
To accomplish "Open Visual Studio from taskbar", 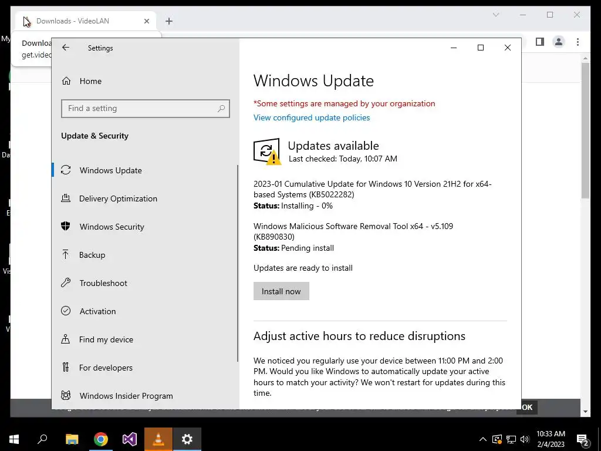I will click(130, 439).
